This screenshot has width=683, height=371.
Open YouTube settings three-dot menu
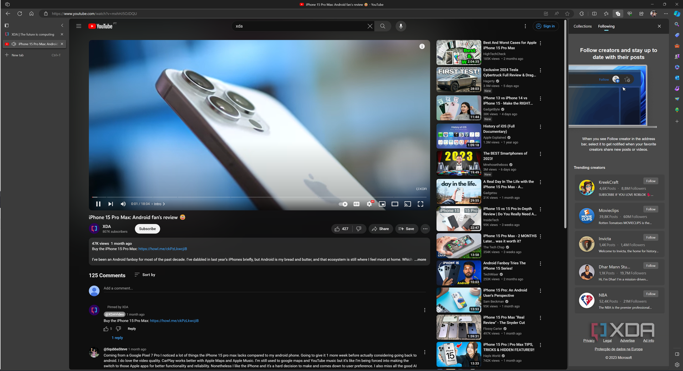525,26
